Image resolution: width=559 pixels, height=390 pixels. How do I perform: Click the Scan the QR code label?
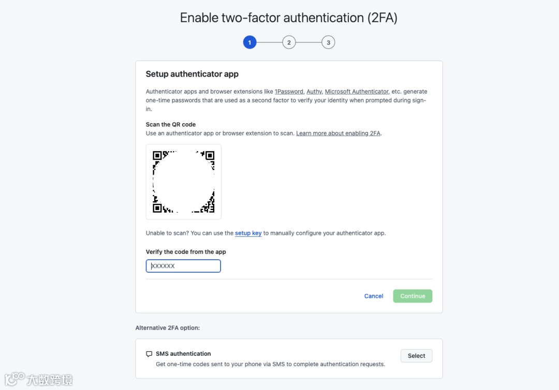(170, 125)
